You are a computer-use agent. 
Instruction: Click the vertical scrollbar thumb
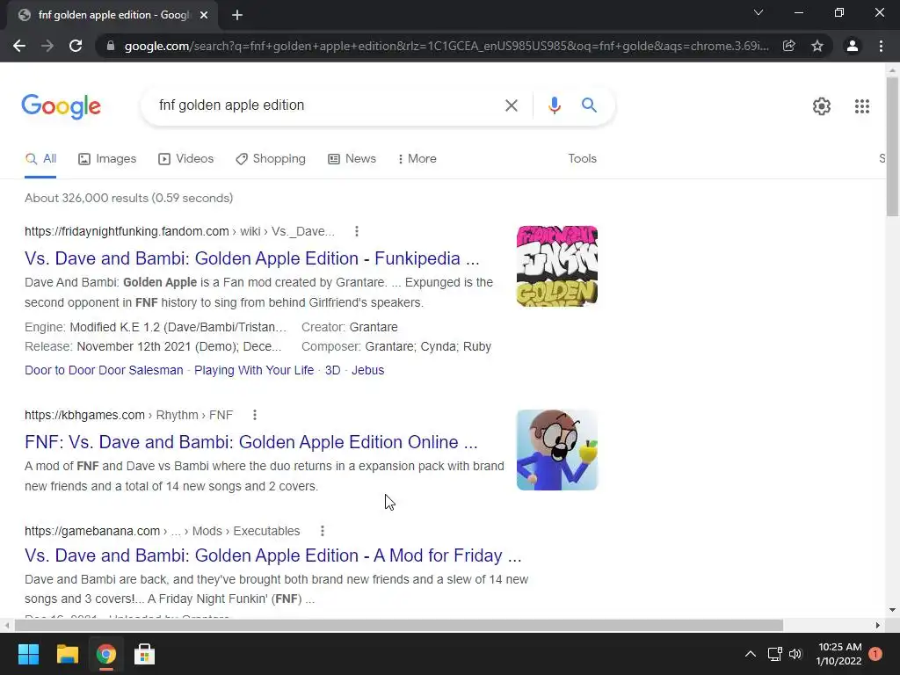(x=892, y=147)
